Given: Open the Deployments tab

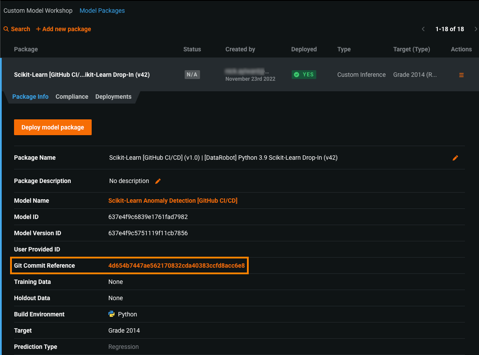Looking at the screenshot, I should pos(113,97).
